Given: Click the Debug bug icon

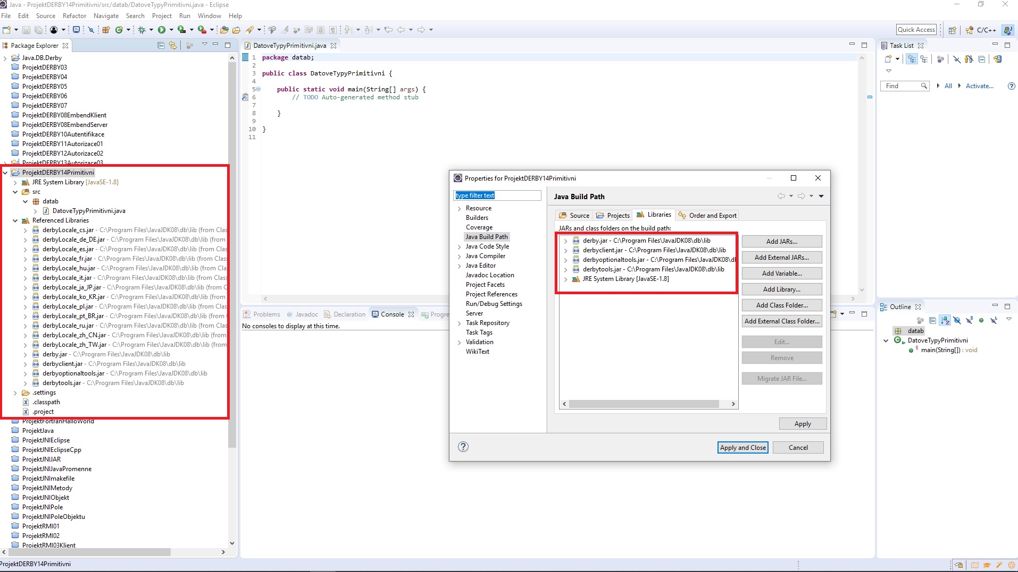Looking at the screenshot, I should (141, 30).
